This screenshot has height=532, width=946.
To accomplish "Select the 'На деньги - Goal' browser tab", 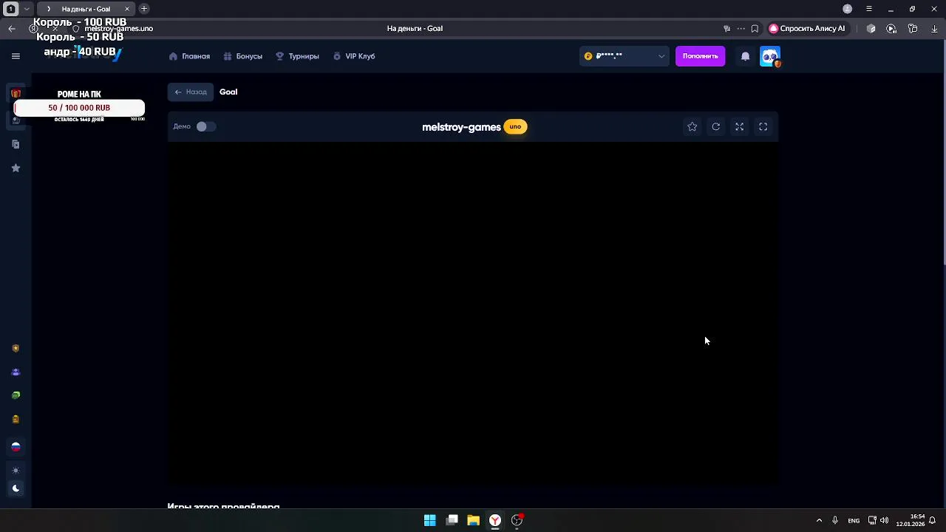I will point(86,9).
